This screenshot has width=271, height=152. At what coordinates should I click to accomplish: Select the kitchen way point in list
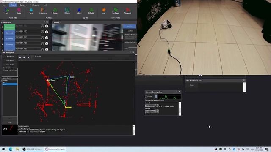9,81
